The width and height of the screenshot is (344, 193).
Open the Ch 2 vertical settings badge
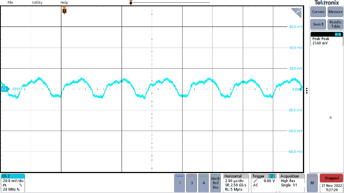(13, 183)
